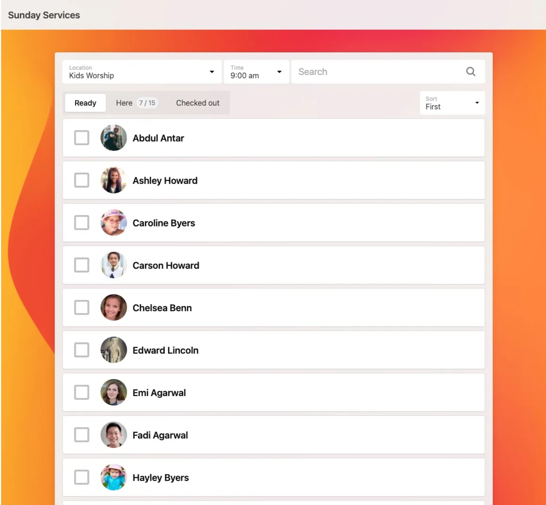Click the search magnifying glass icon

click(470, 72)
